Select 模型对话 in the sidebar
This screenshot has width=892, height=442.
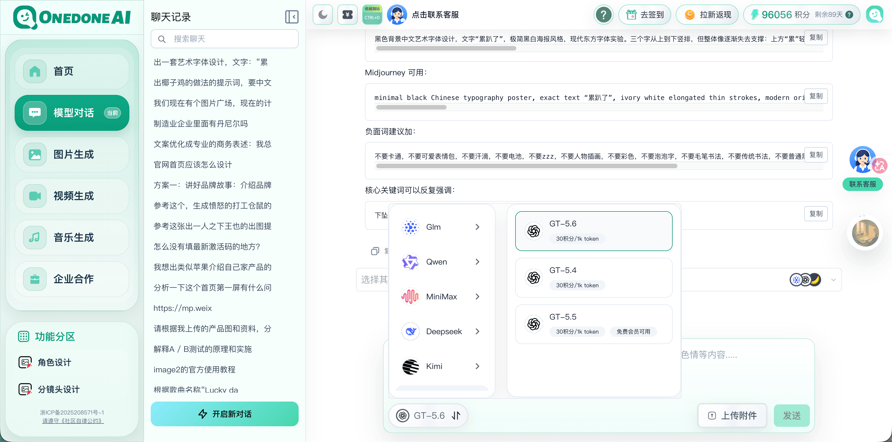(x=72, y=113)
